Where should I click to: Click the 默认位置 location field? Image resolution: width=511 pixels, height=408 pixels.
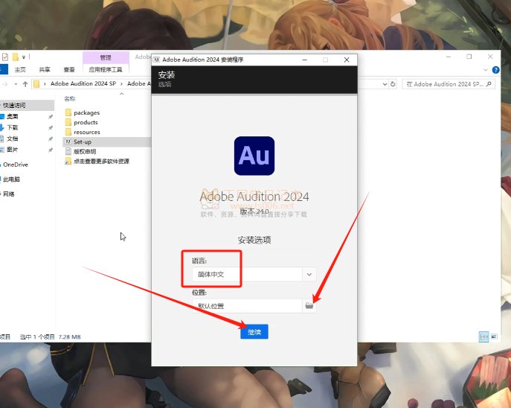(x=247, y=306)
